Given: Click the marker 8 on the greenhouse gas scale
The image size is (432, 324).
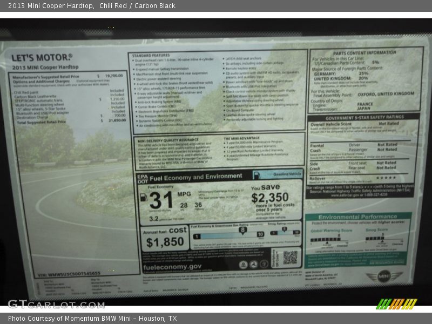Looking at the screenshot, I should (242, 231).
